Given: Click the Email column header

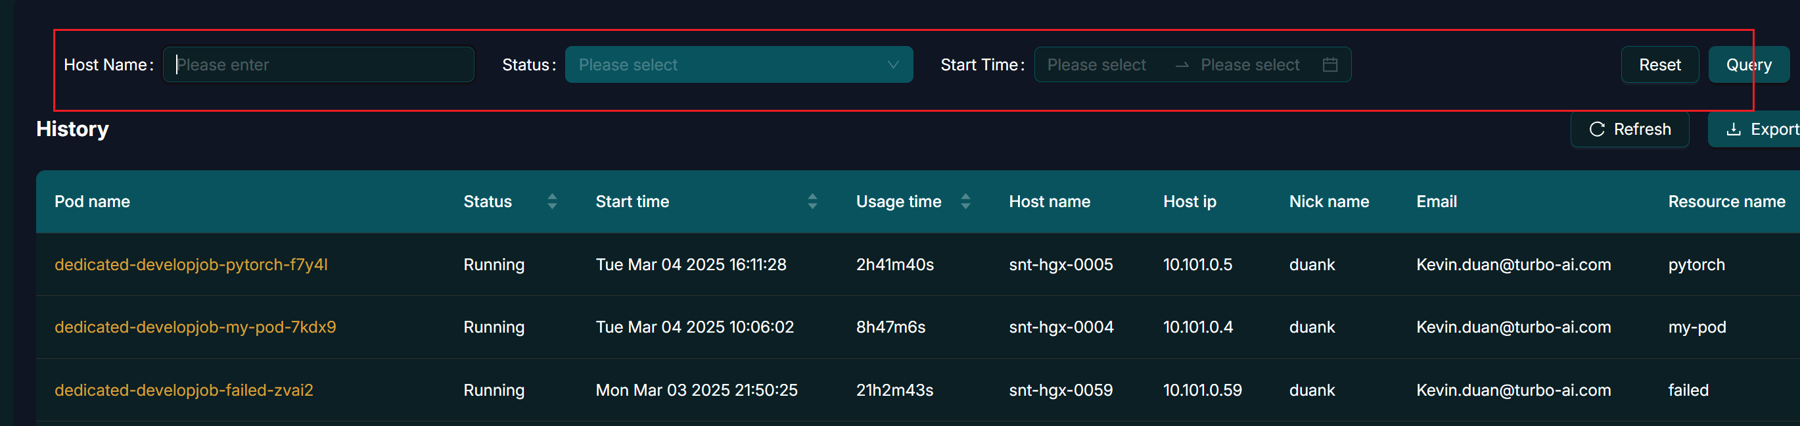Looking at the screenshot, I should pyautogui.click(x=1436, y=201).
